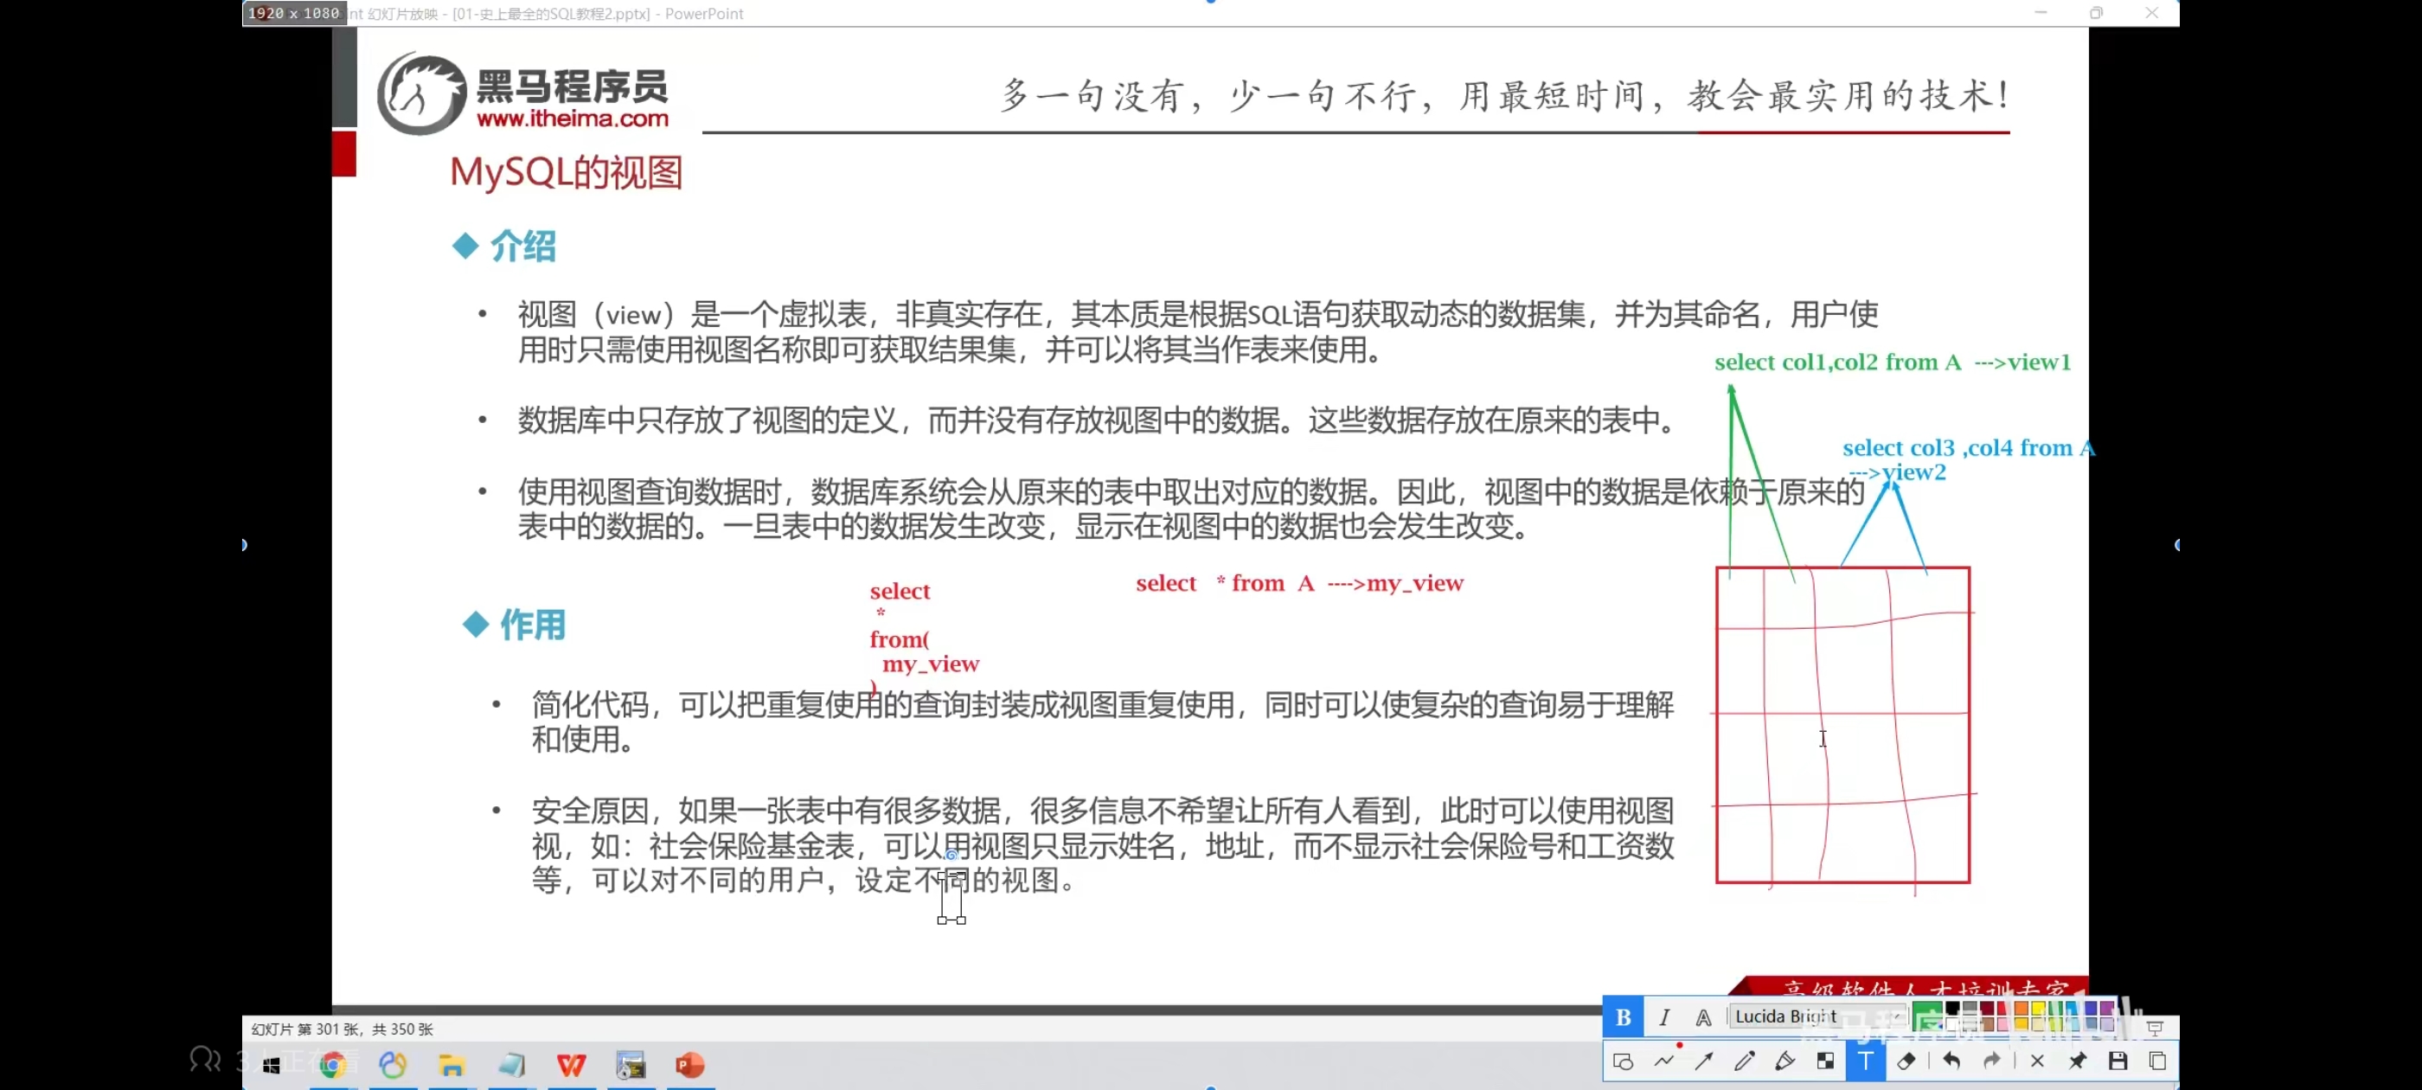Toggle italic text formatting
The height and width of the screenshot is (1090, 2422).
(x=1664, y=1016)
